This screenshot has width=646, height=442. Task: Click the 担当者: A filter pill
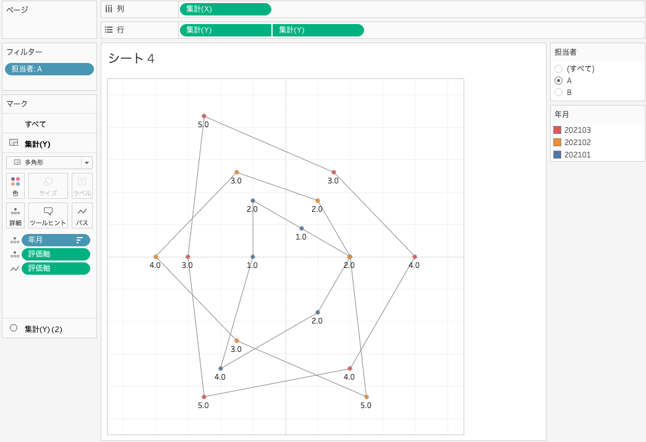point(49,69)
